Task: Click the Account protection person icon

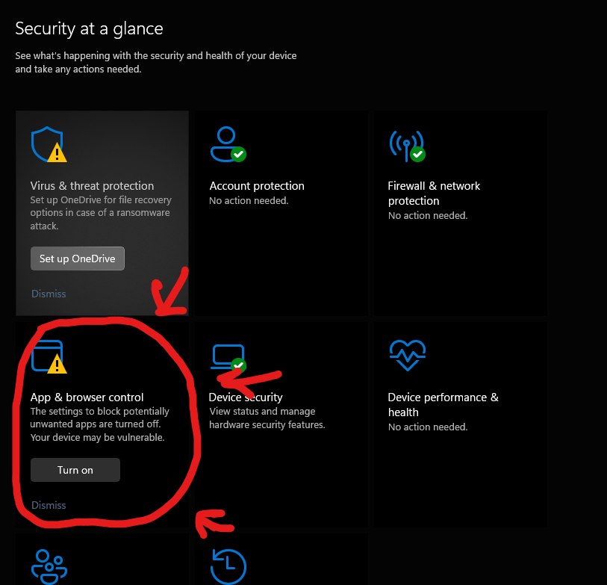Action: coord(228,144)
